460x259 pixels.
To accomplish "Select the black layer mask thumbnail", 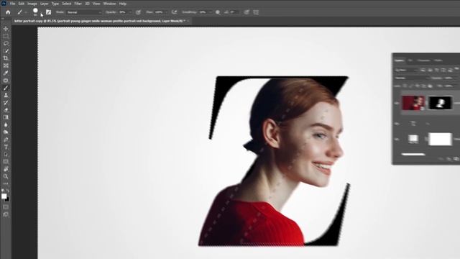I will tap(441, 103).
